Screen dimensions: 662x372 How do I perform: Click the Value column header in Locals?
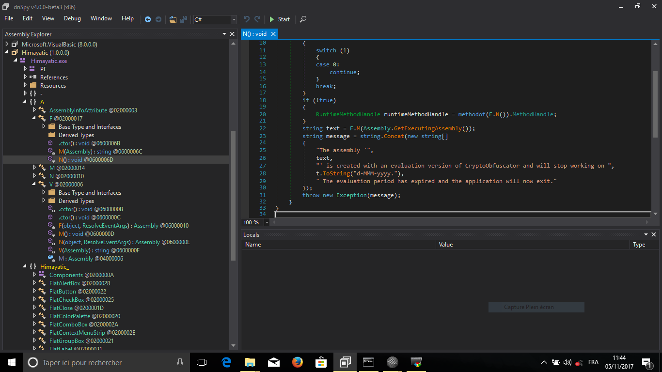[533, 245]
